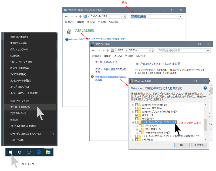Clear the search box with X icon
This screenshot has height=171, width=216.
(180, 16)
